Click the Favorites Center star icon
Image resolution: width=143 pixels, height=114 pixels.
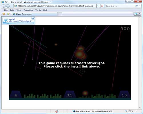pos(4,14)
